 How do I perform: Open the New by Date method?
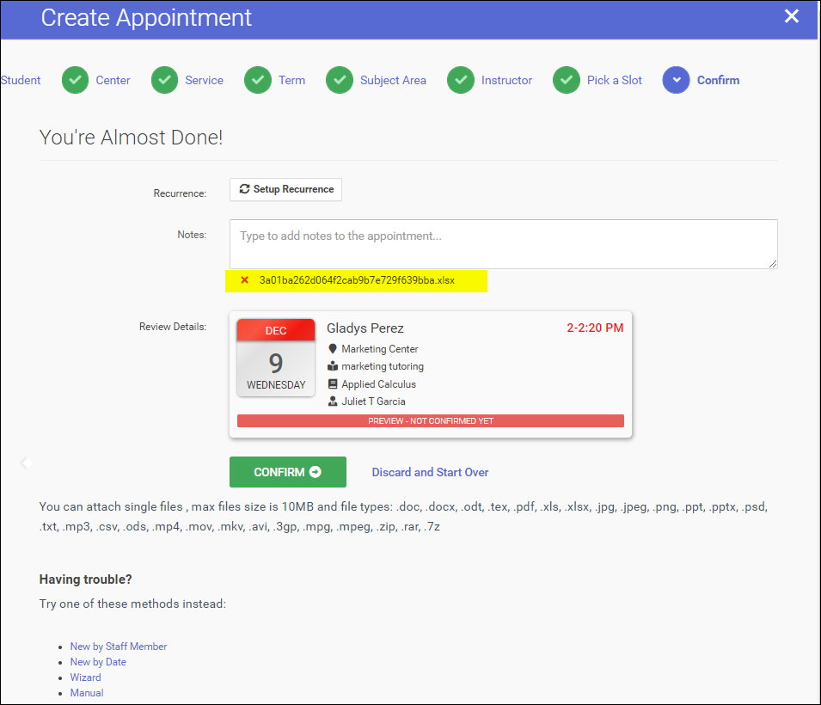tap(99, 662)
